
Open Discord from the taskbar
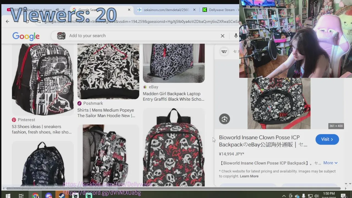(49, 196)
